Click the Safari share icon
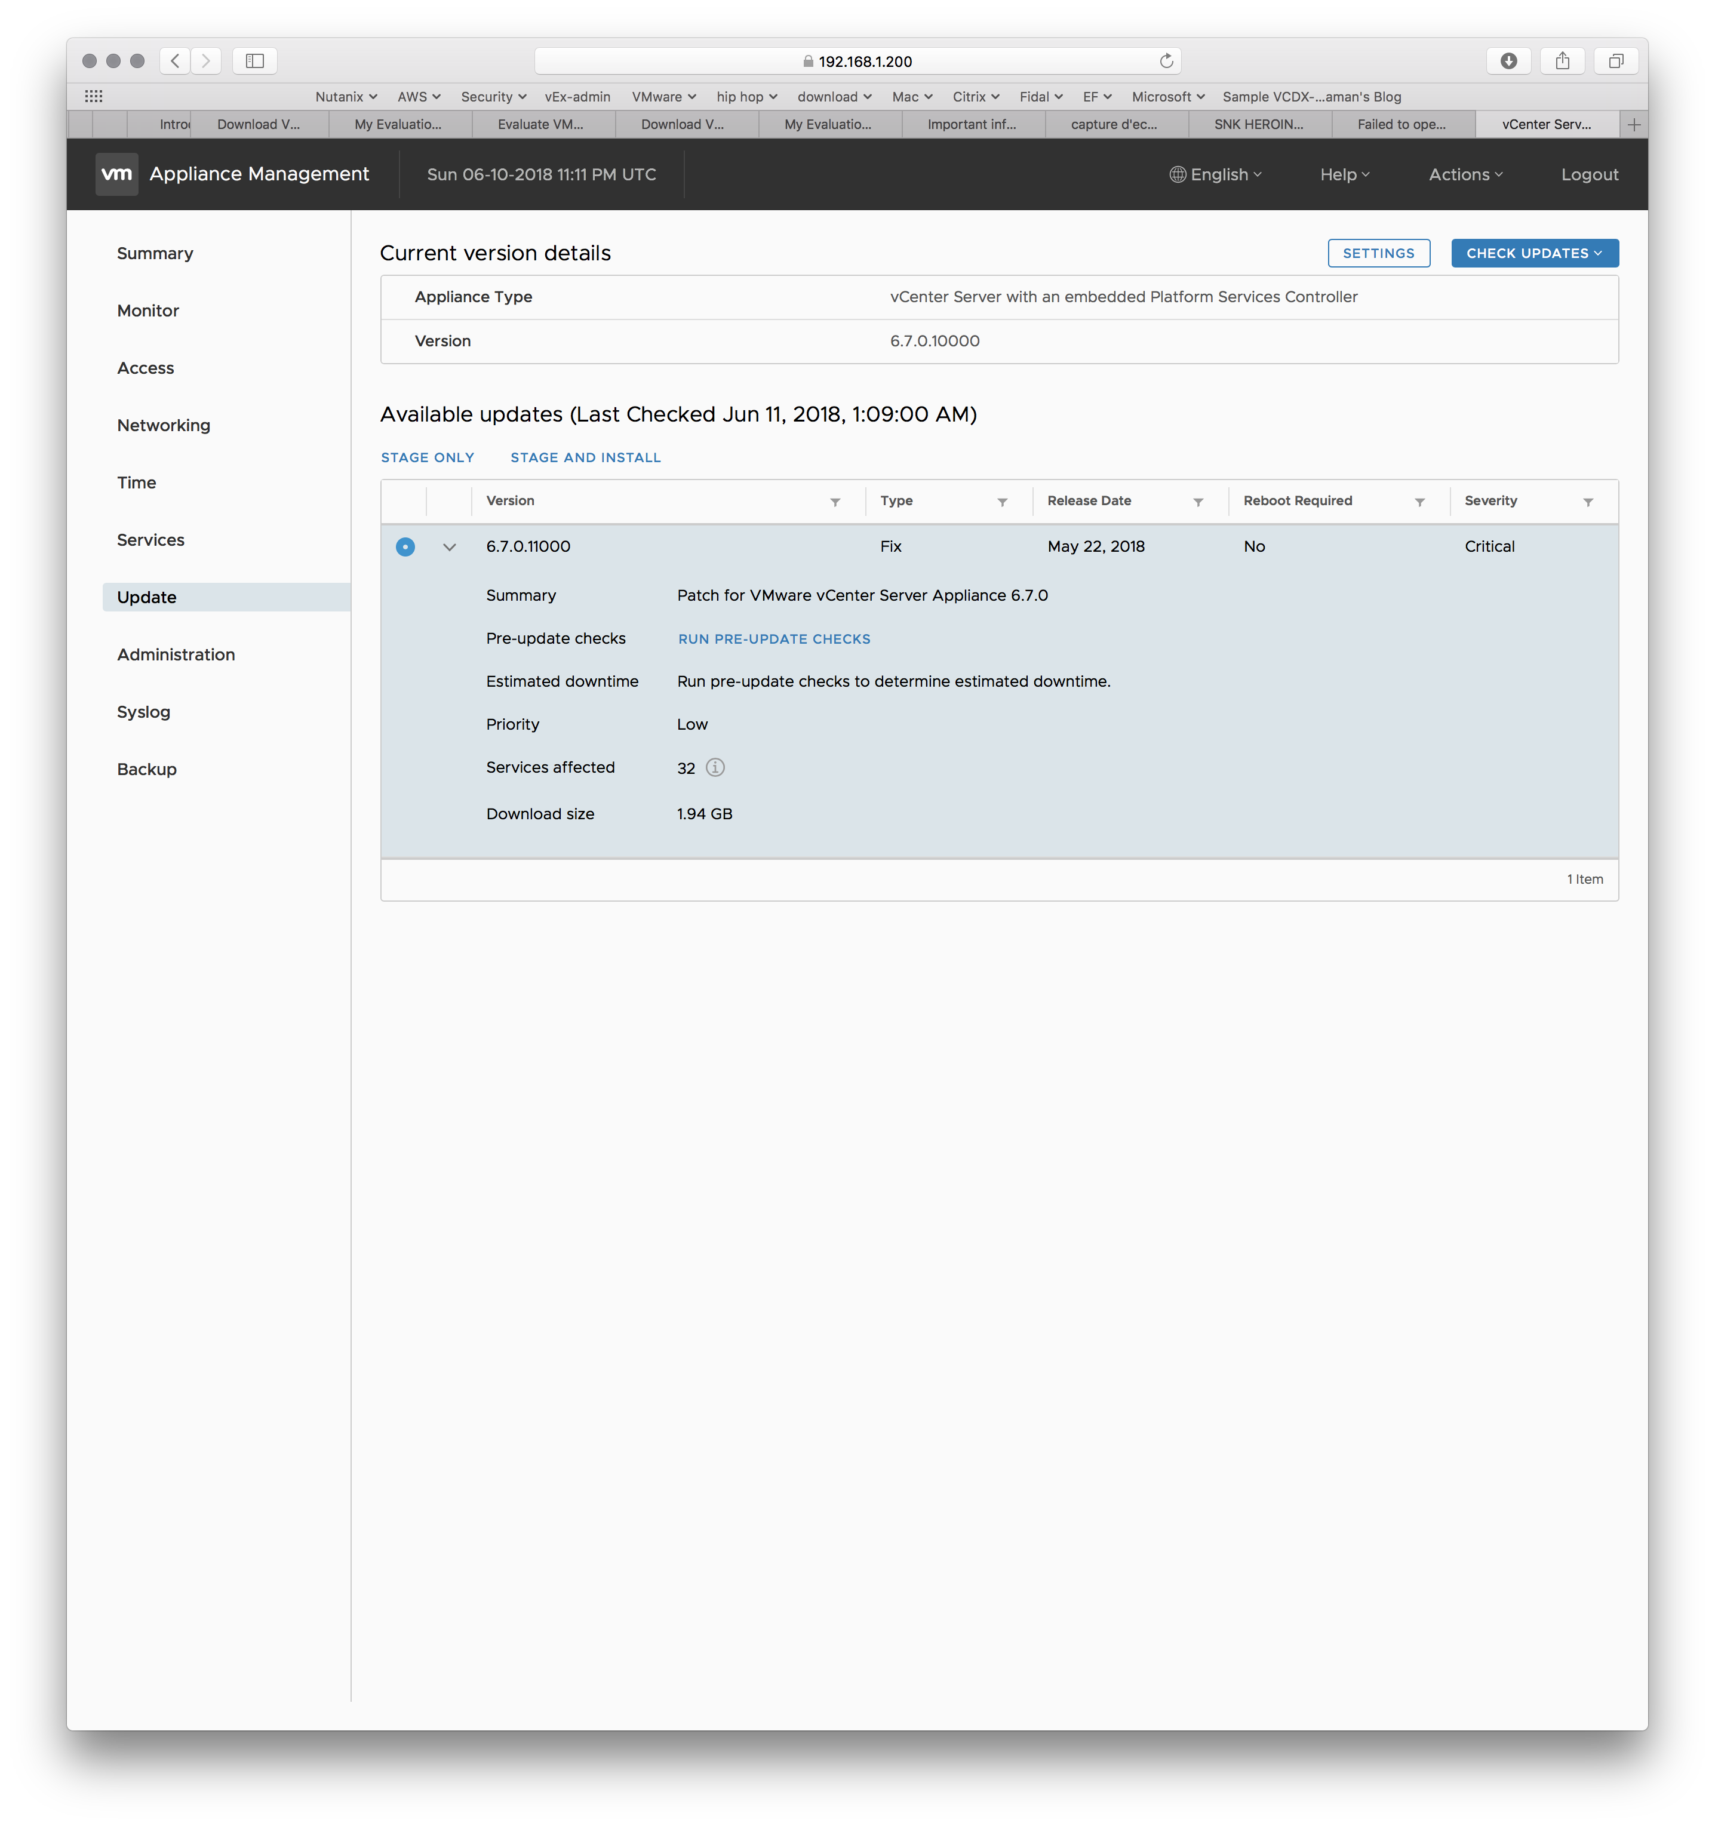 coord(1562,61)
